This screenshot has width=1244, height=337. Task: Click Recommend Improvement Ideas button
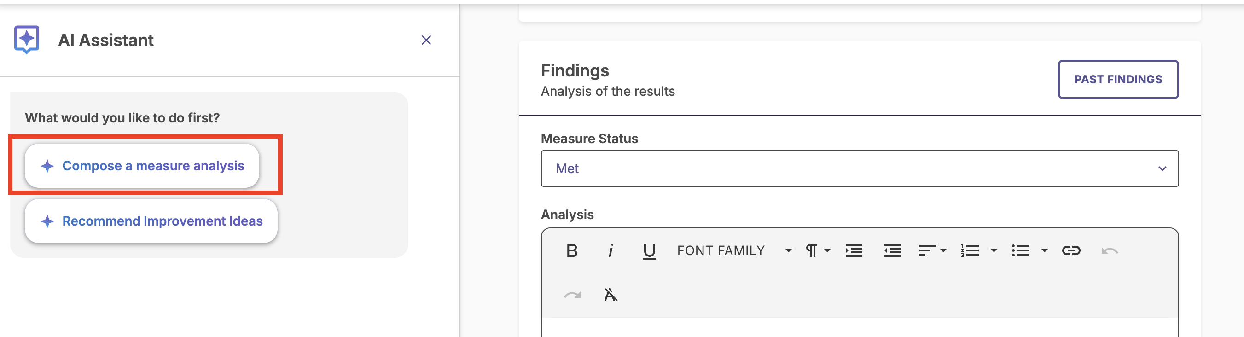151,221
